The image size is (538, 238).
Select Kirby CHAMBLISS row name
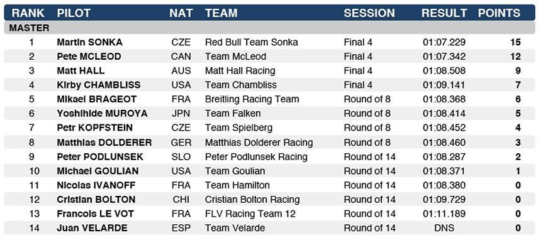click(x=98, y=85)
